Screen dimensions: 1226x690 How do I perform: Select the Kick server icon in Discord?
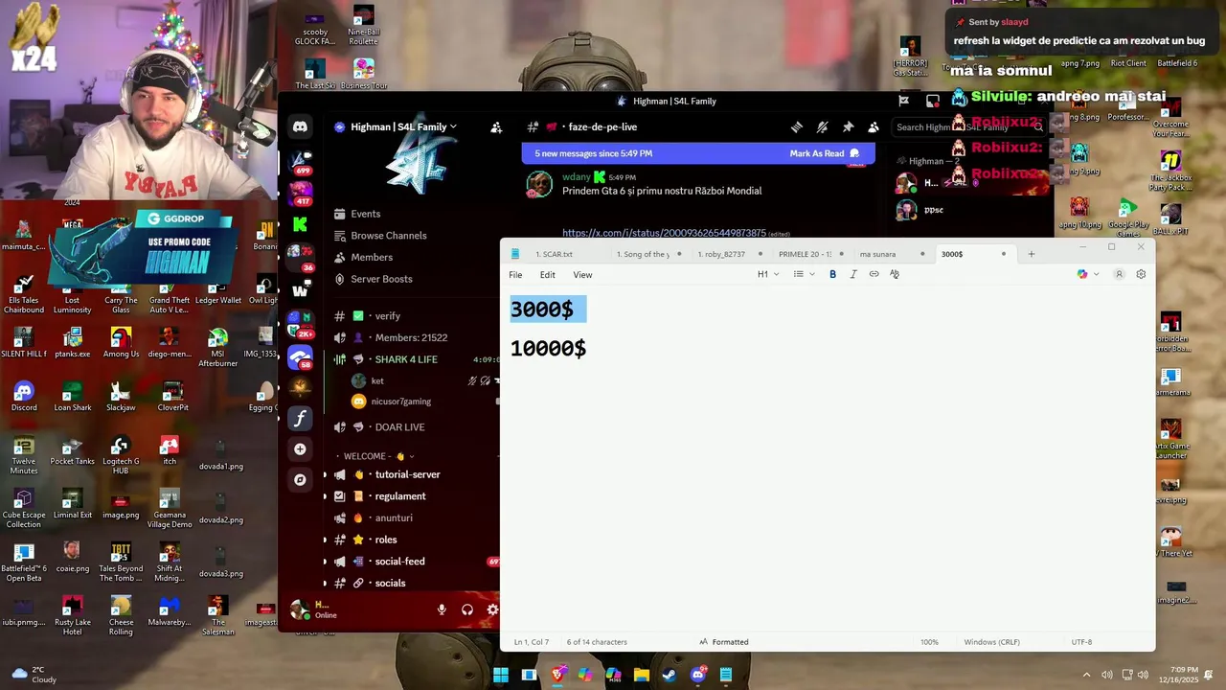[x=300, y=224]
